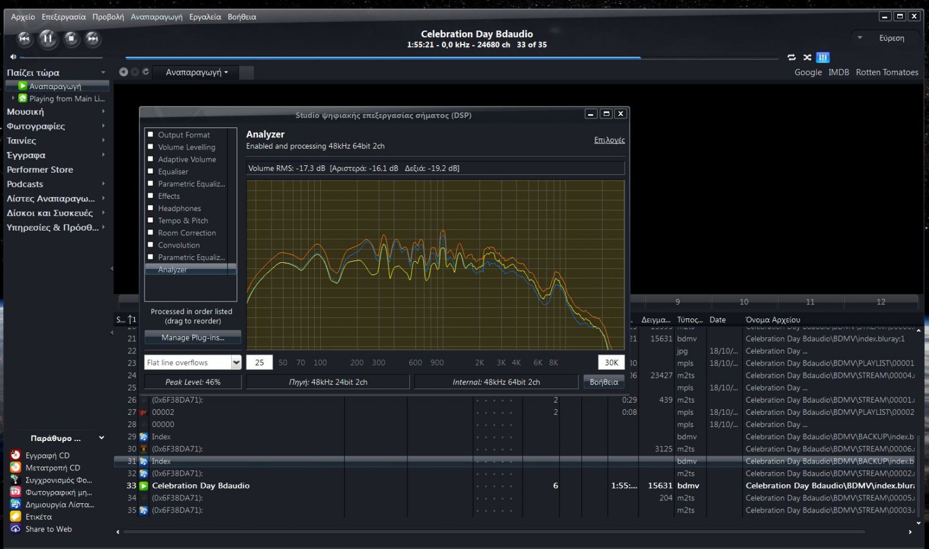Viewport: 929px width, 549px height.
Task: Expand the Φωτογραφίες sidebar section
Action: point(103,126)
